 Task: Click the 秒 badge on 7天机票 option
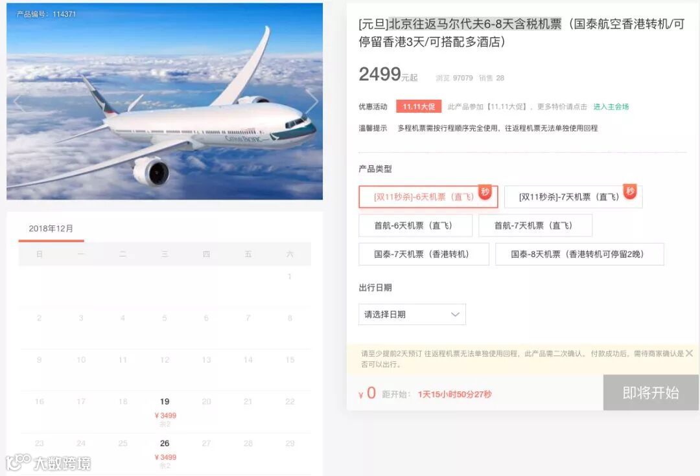tap(630, 192)
